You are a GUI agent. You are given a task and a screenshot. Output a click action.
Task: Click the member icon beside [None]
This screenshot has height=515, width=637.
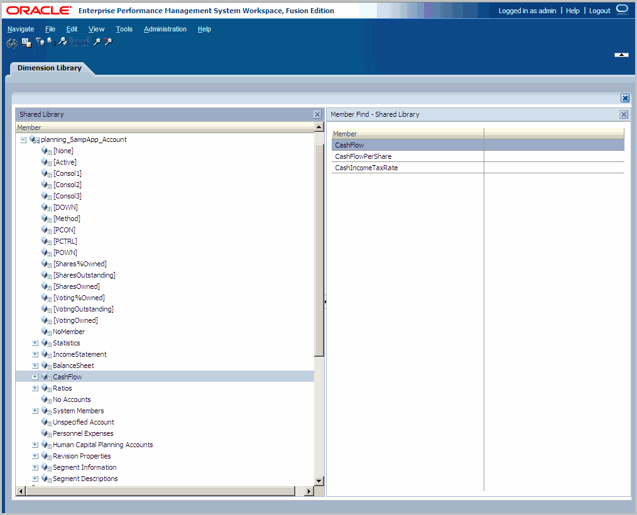(x=46, y=151)
